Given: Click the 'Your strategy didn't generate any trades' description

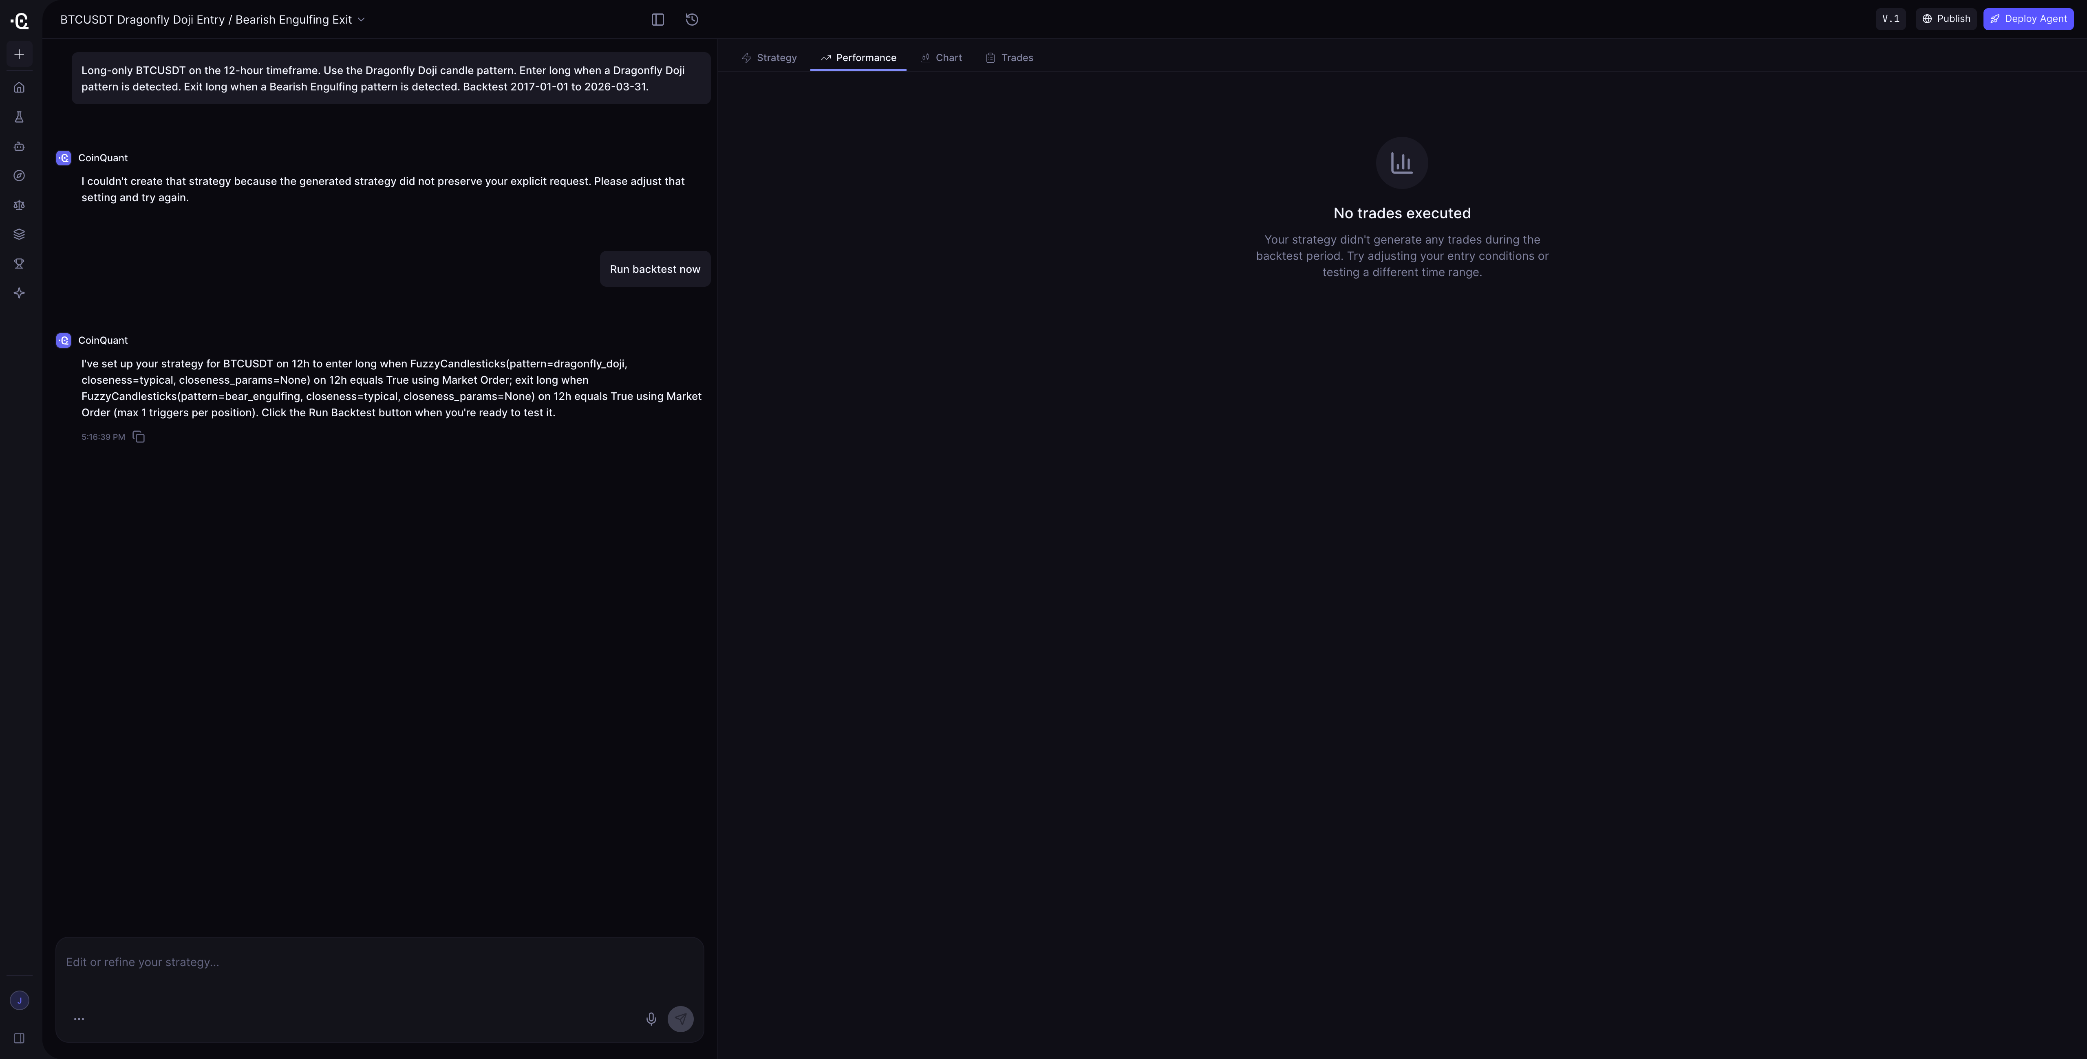Looking at the screenshot, I should 1402,256.
